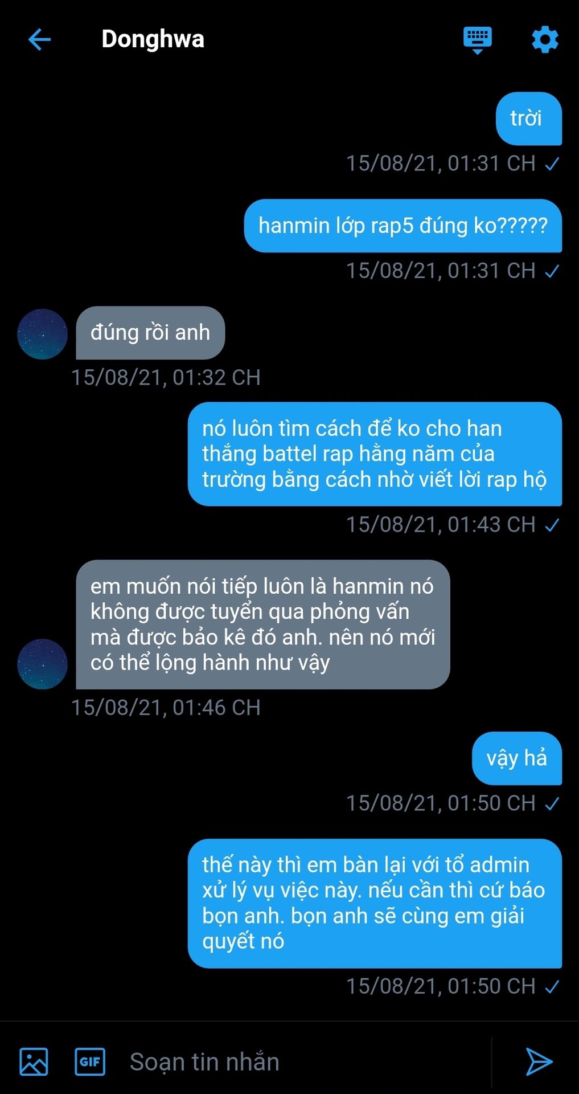Send the message with paper plane icon
The height and width of the screenshot is (1094, 579).
(539, 1062)
